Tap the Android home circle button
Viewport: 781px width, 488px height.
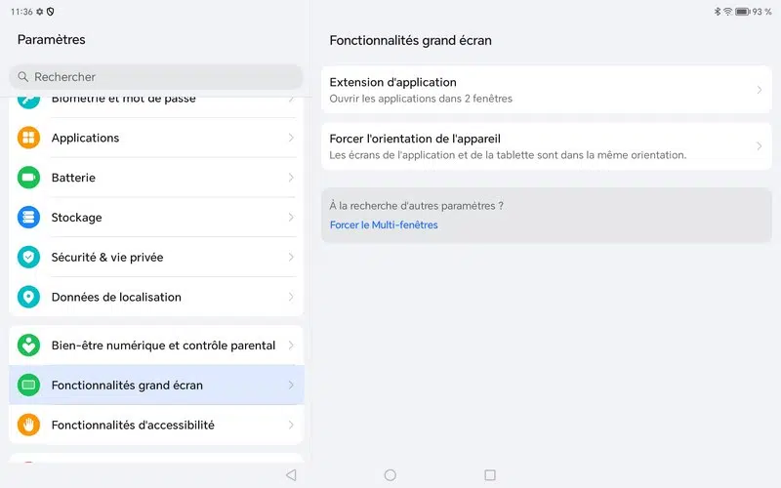point(390,475)
